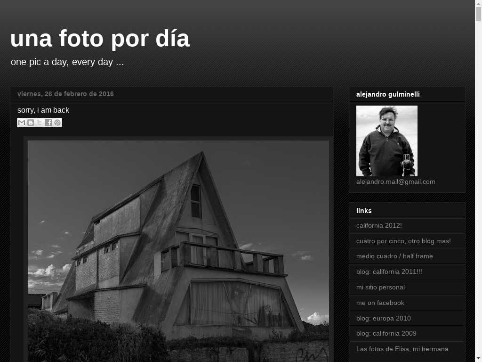Share post to Facebook icon
Screen dimensions: 482x362
pyautogui.click(x=48, y=123)
